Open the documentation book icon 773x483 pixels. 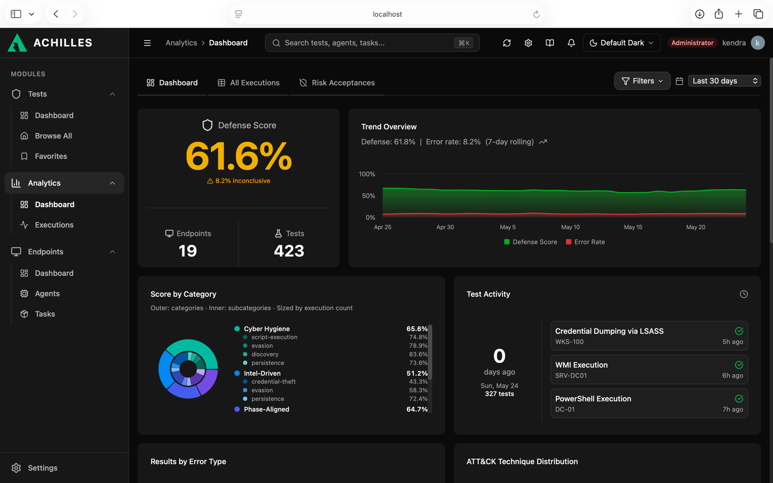click(x=550, y=43)
